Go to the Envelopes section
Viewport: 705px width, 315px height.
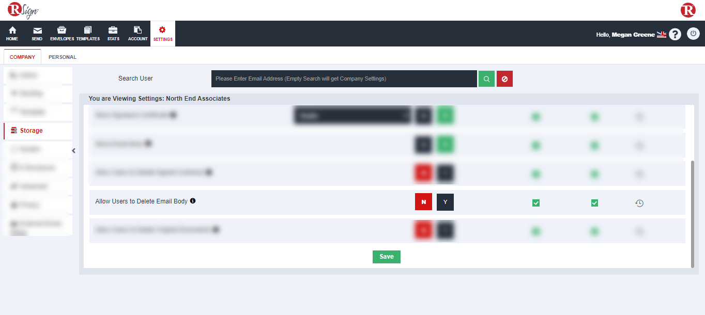click(x=62, y=34)
